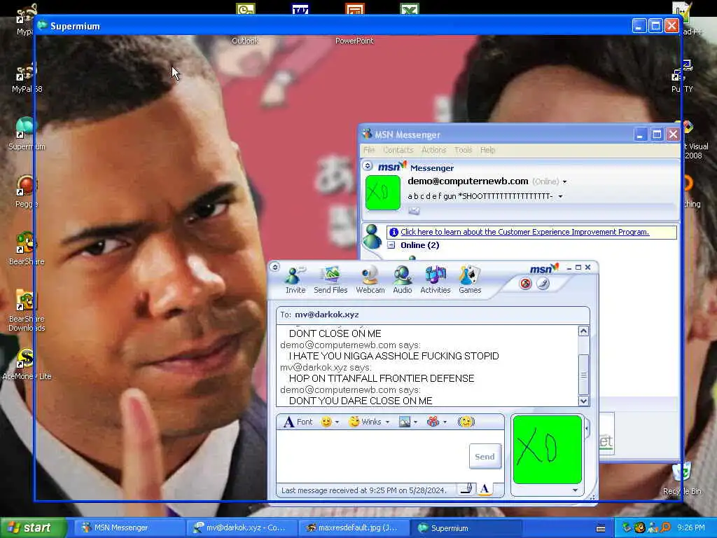Click into the chat message input box

coord(373,456)
